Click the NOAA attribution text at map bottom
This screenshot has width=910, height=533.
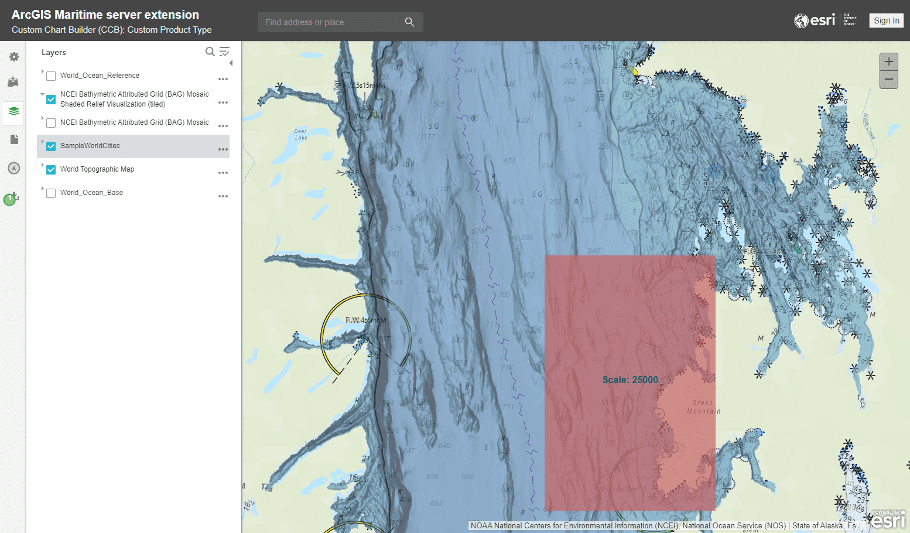(666, 525)
